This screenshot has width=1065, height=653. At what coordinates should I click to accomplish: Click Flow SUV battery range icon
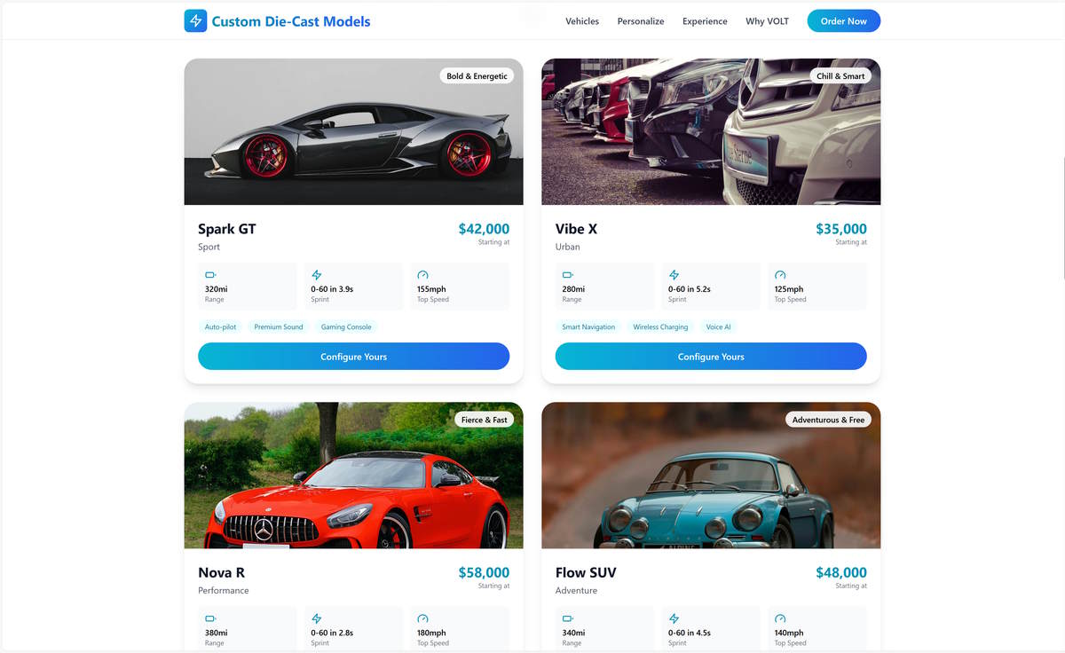[x=568, y=618]
